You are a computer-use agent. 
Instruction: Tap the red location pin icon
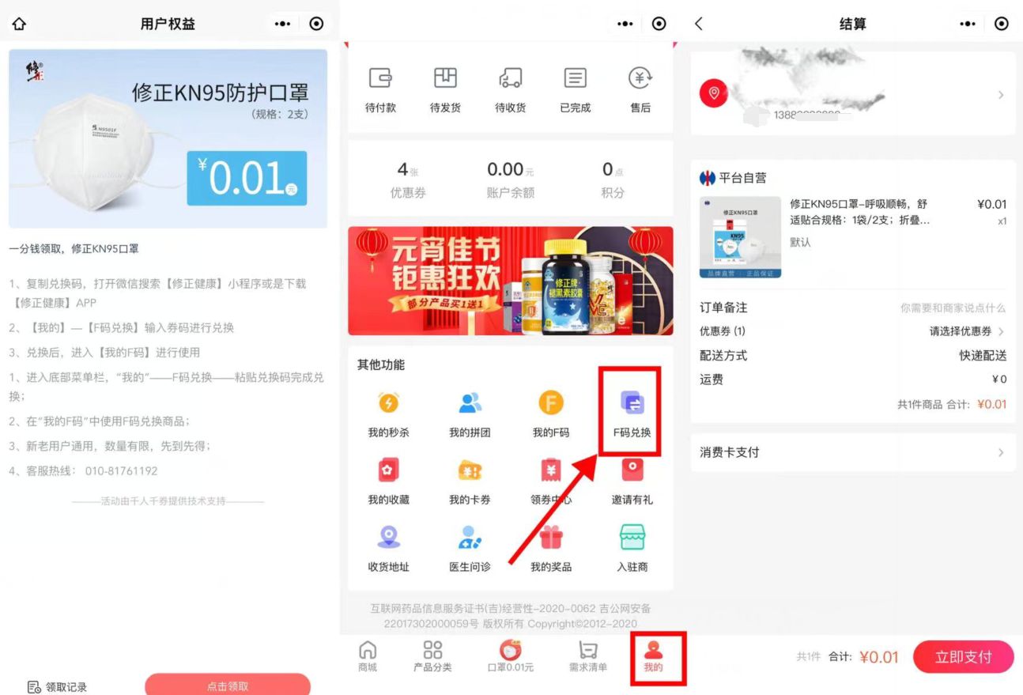(x=714, y=93)
